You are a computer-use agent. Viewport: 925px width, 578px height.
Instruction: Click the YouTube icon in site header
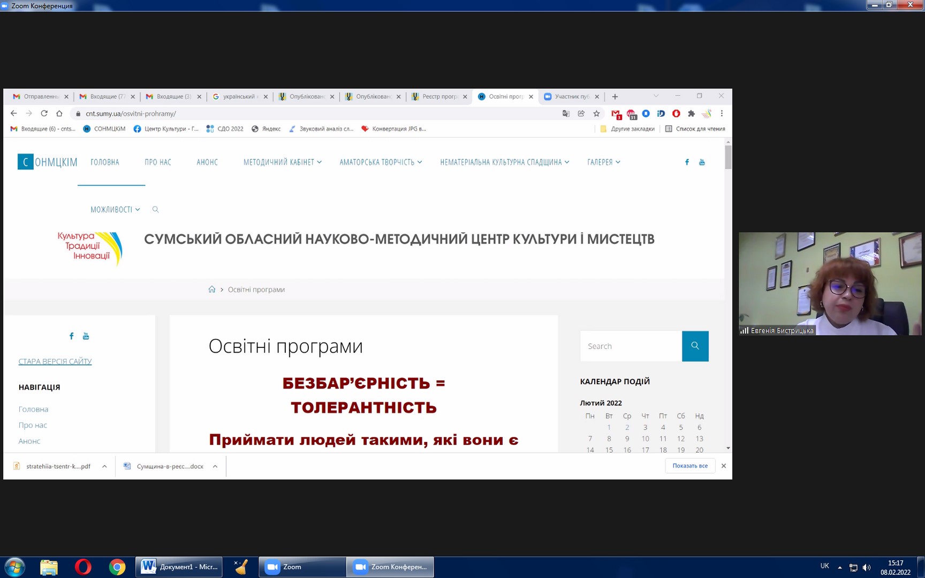(x=702, y=162)
